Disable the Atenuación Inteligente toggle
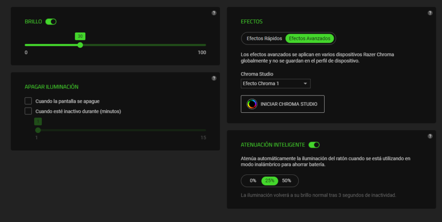Image resolution: width=442 pixels, height=222 pixels. point(314,145)
